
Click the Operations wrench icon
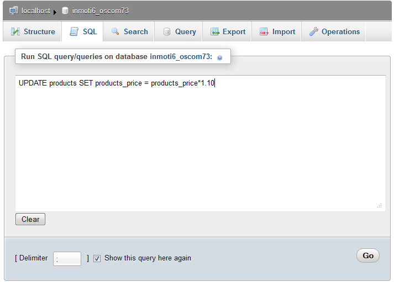[313, 32]
